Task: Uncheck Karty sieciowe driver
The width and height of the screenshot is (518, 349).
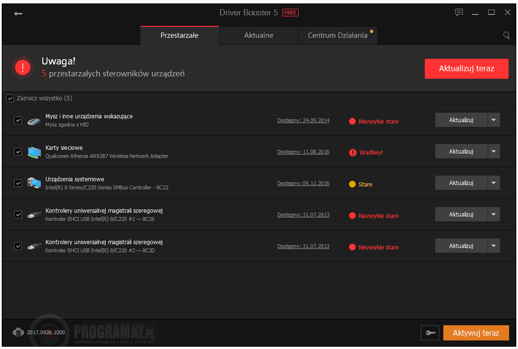Action: coord(18,152)
